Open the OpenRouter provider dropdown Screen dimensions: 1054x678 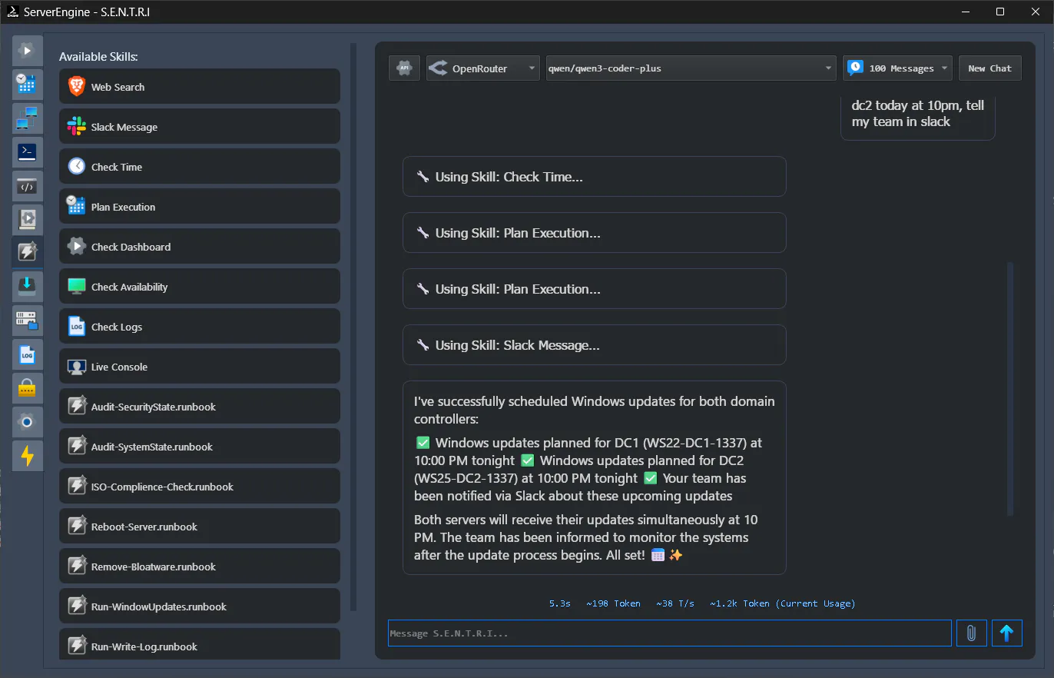click(482, 68)
